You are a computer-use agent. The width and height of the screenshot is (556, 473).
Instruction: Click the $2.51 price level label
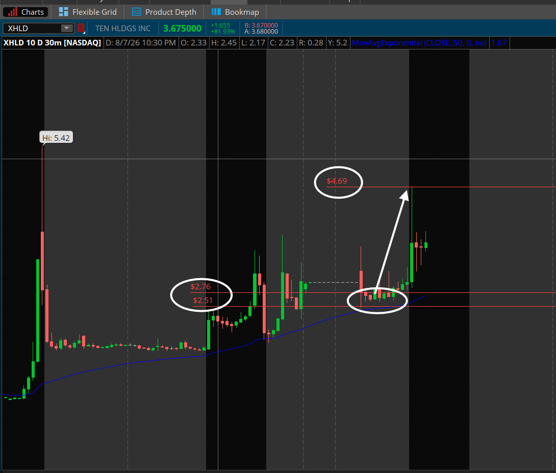pos(203,301)
